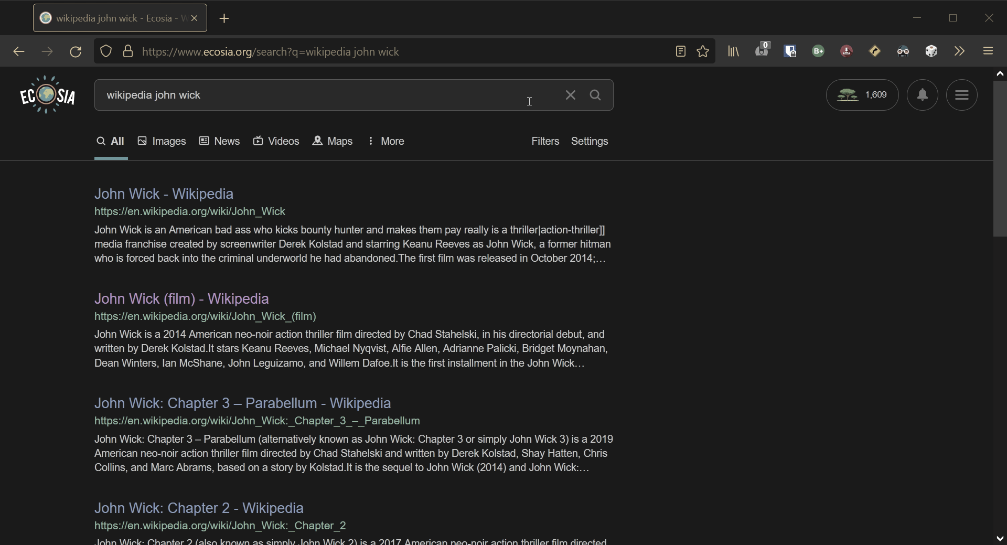Clear the search box with the X icon

[571, 95]
